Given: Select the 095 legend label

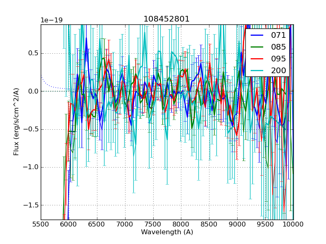Looking at the screenshot, I should pyautogui.click(x=278, y=59).
